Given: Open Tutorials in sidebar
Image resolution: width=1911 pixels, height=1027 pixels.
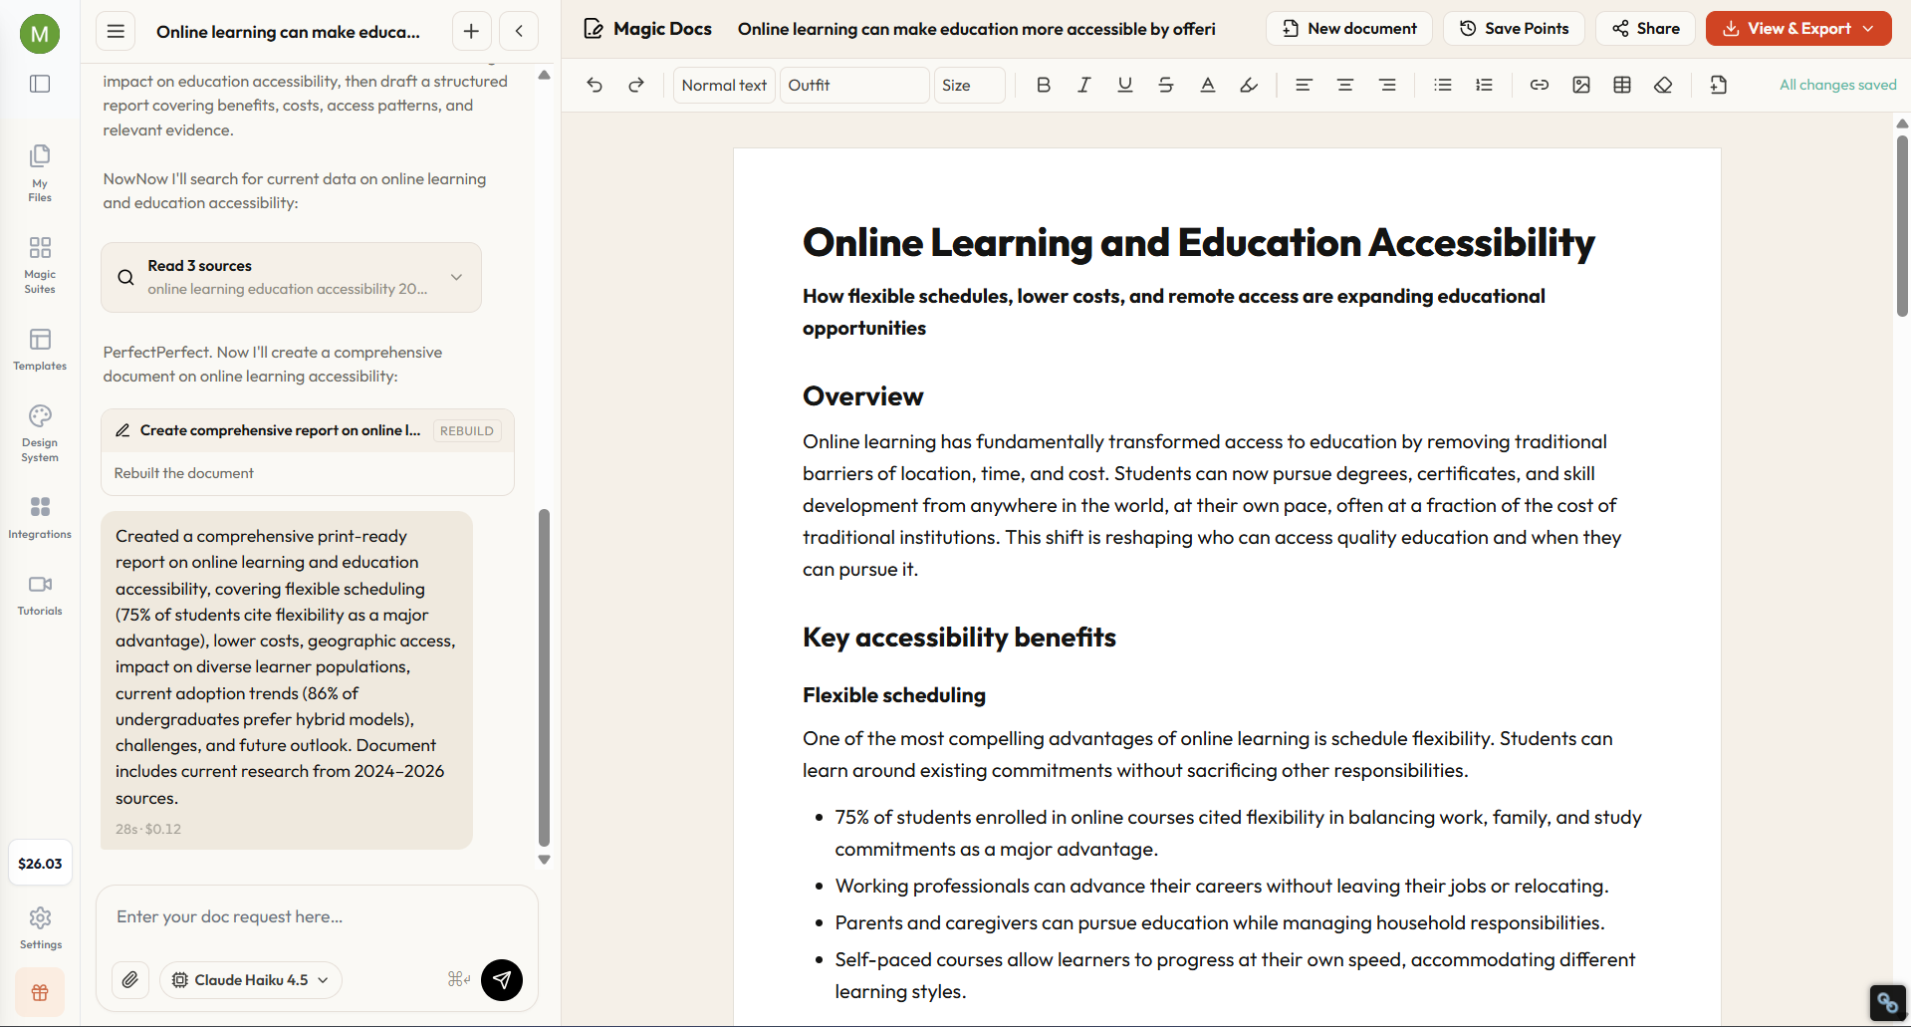Looking at the screenshot, I should tap(40, 595).
